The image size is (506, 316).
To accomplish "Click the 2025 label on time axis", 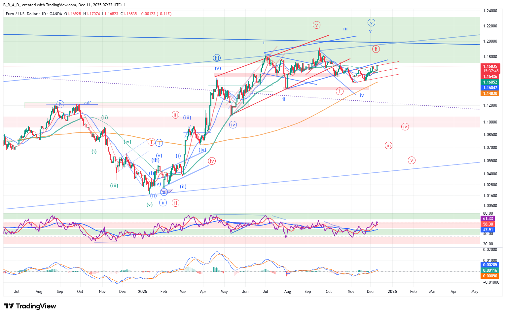I will click(143, 292).
